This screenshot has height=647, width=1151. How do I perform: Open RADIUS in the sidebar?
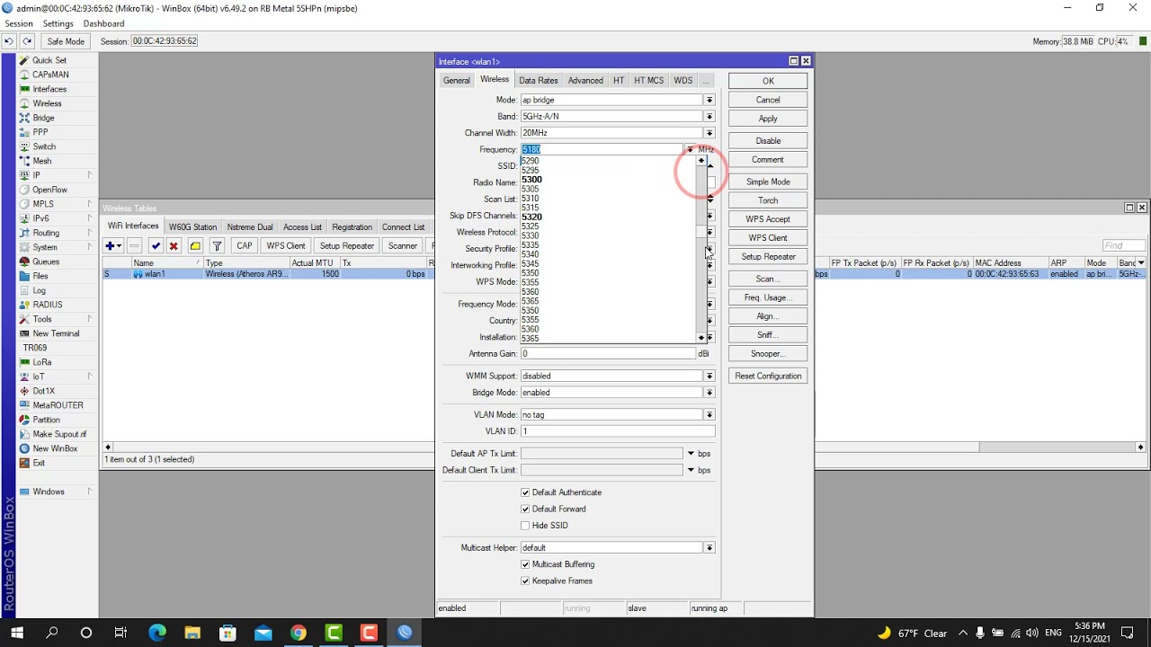(x=48, y=305)
